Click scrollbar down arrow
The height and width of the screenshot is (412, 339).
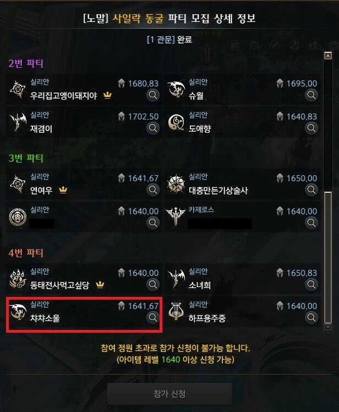(328, 327)
